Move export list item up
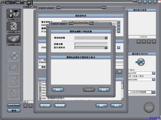161x120 pixels. 149,42
